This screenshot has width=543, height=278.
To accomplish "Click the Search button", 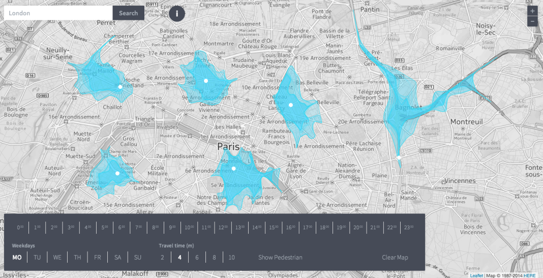I will coord(128,13).
